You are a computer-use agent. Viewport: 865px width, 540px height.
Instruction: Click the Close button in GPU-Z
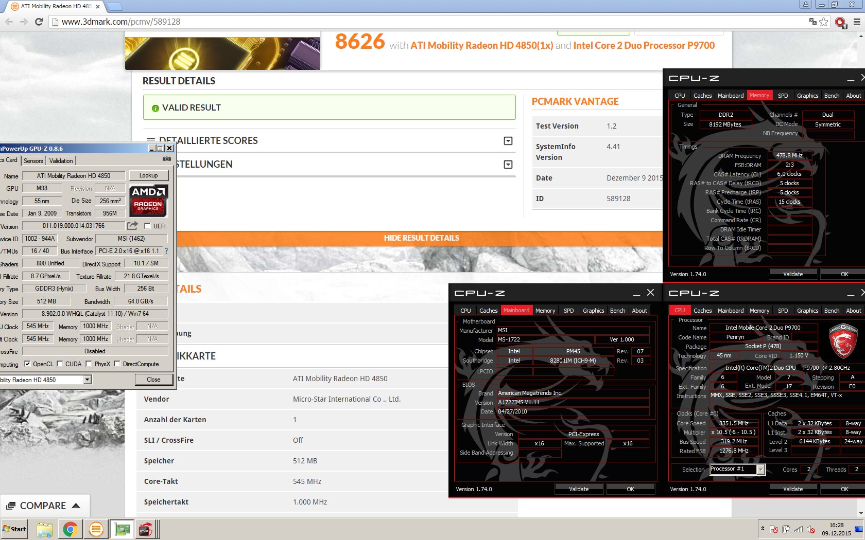[153, 380]
